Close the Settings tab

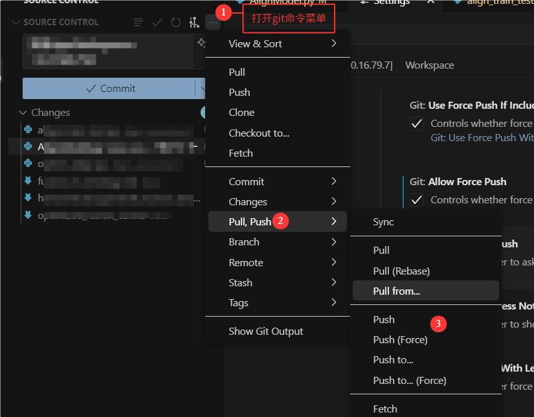click(x=431, y=2)
